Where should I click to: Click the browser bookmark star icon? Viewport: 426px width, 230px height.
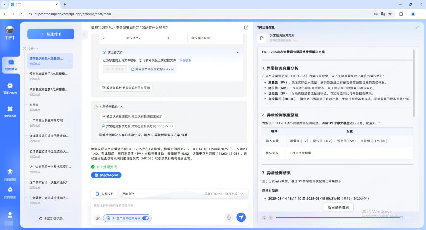click(390, 14)
